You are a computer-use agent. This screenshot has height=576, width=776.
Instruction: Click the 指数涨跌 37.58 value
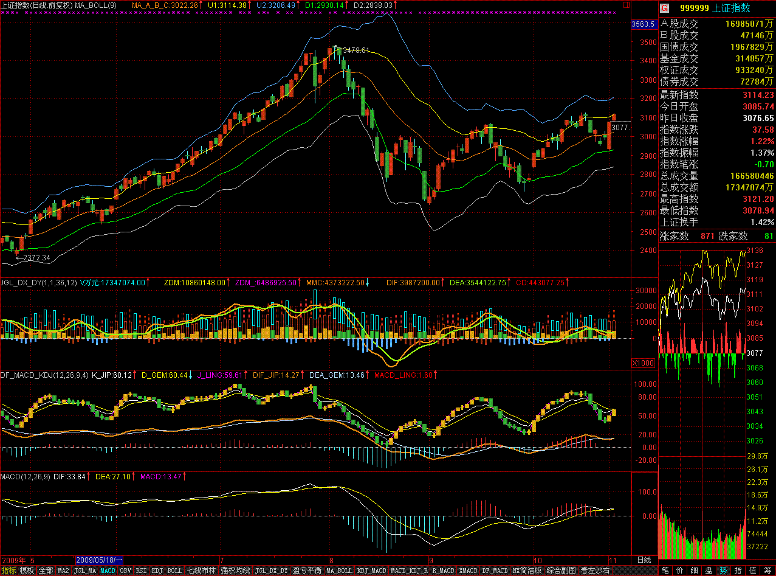coord(763,130)
